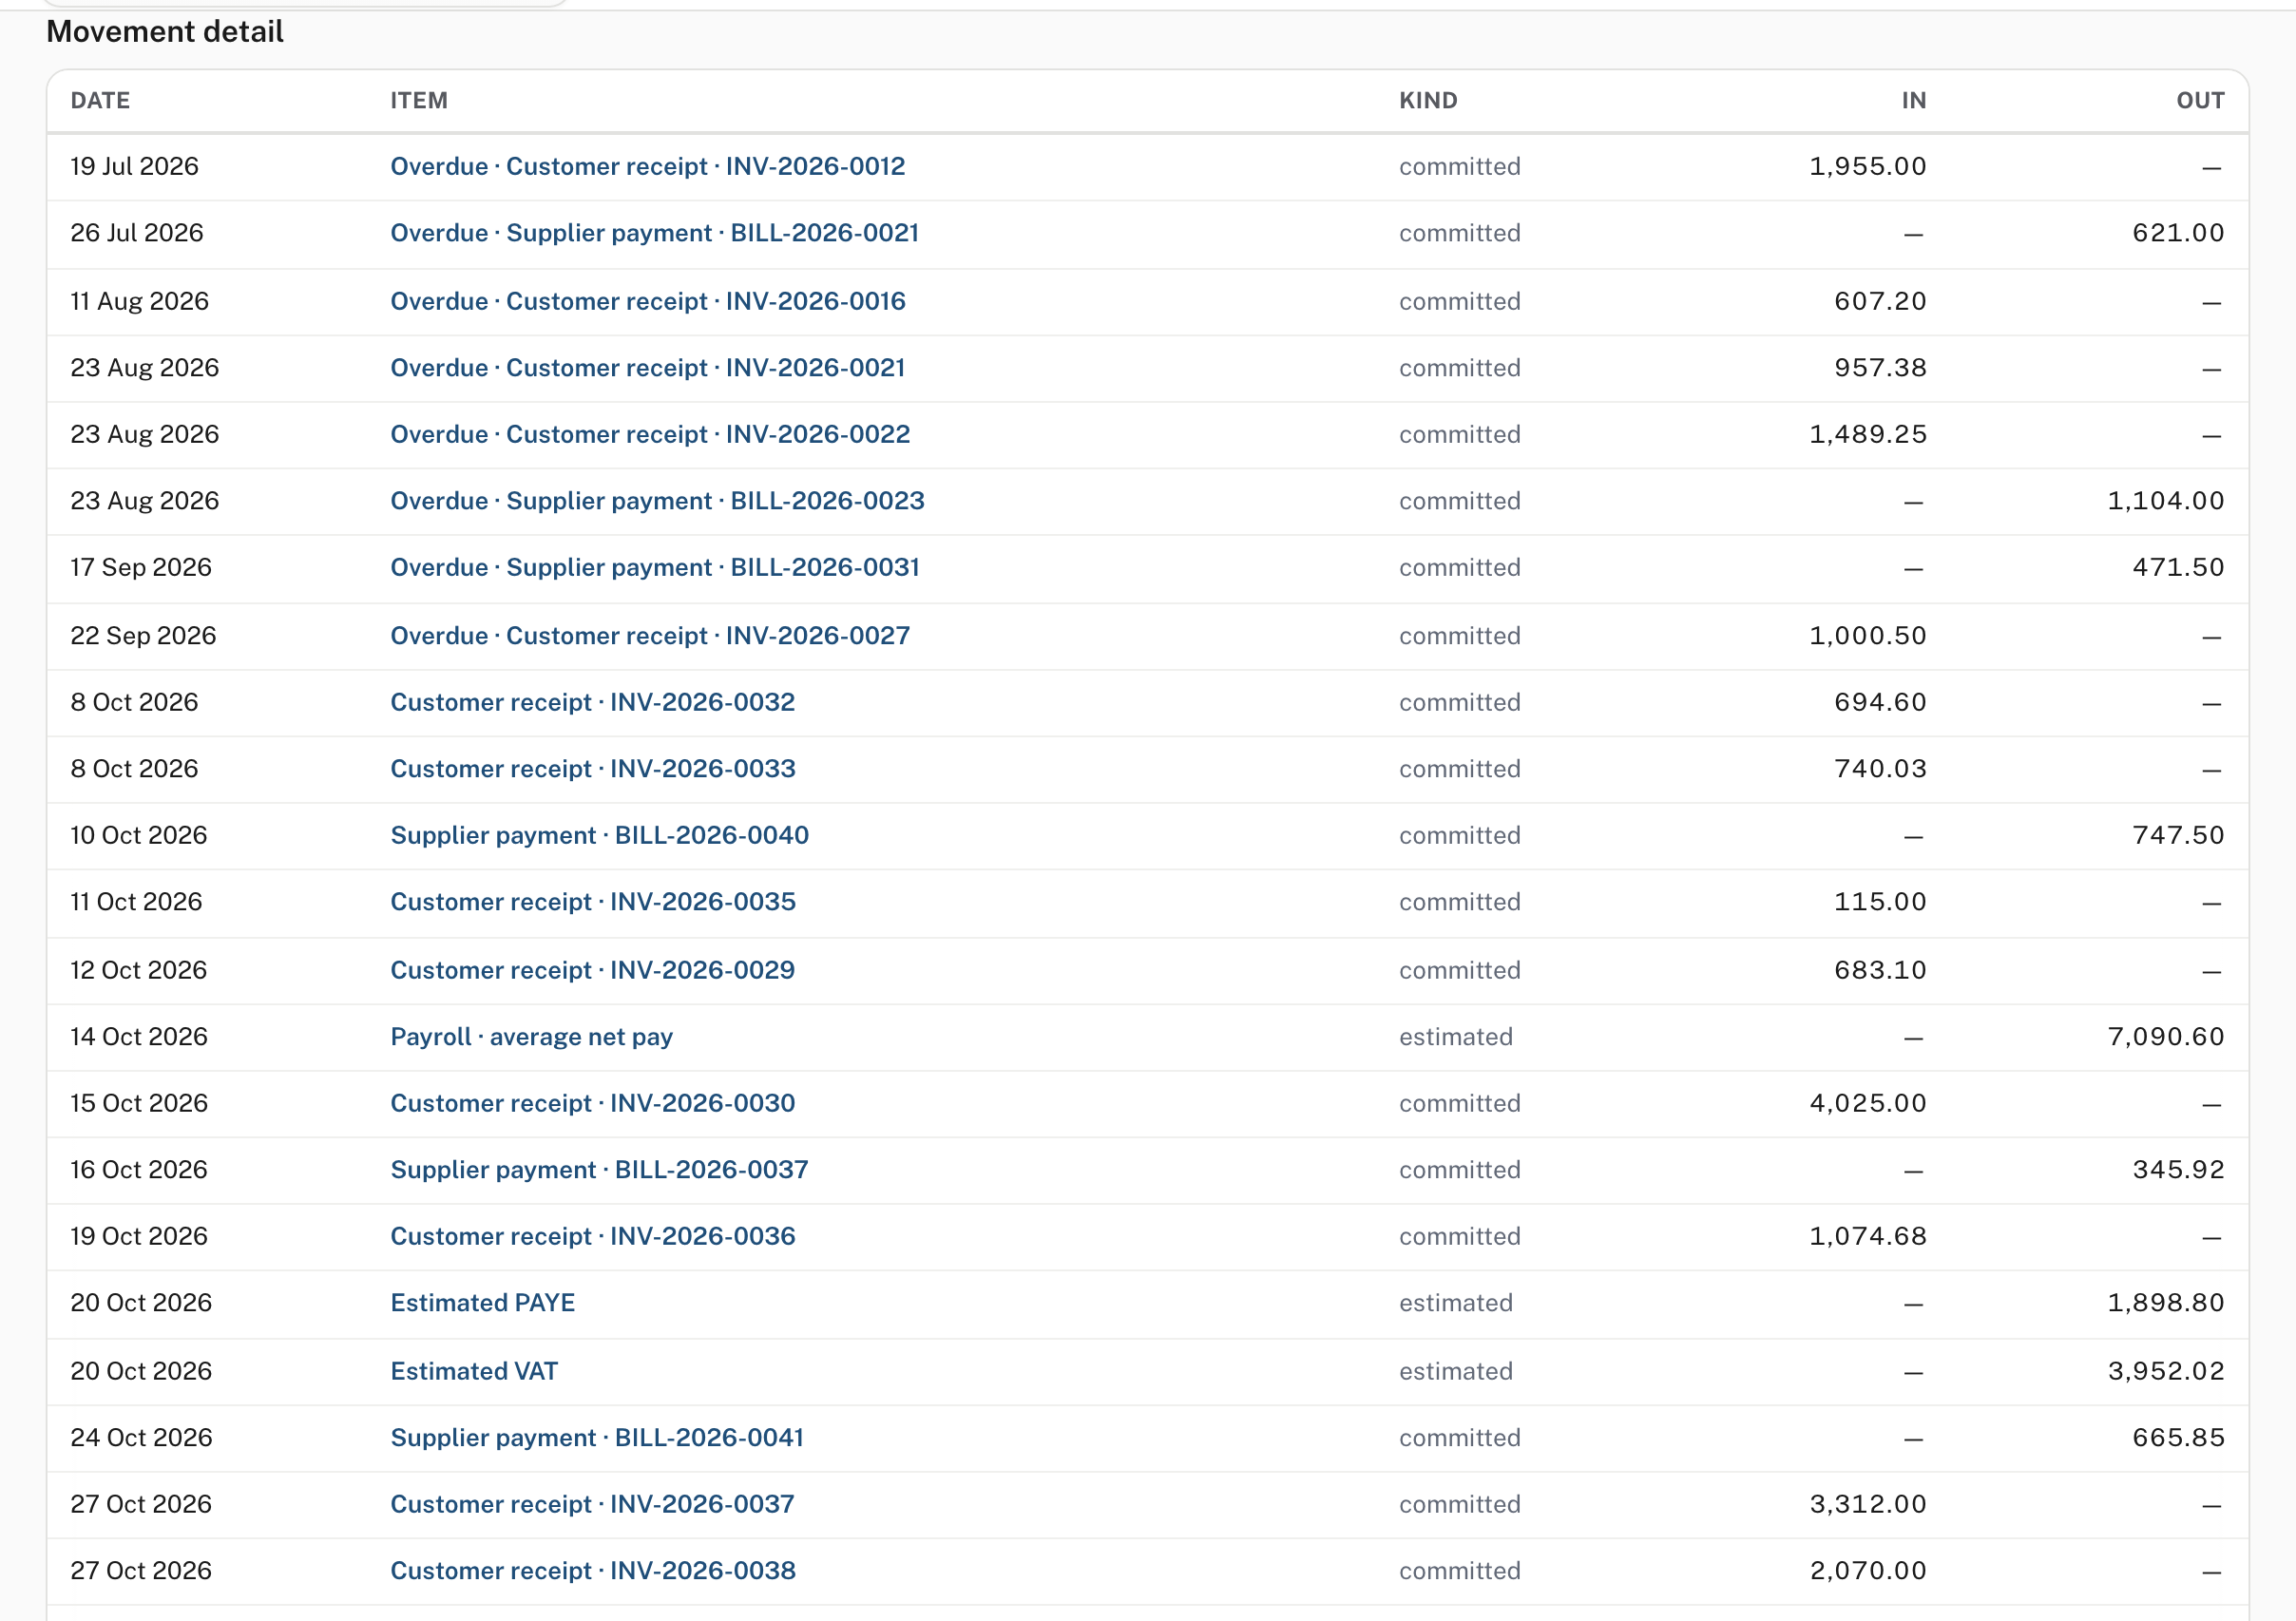Select the 621.00 out amount
This screenshot has width=2296, height=1621.
click(2178, 233)
